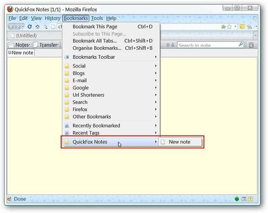Open the Recently Bookmarked submenu

[111, 125]
